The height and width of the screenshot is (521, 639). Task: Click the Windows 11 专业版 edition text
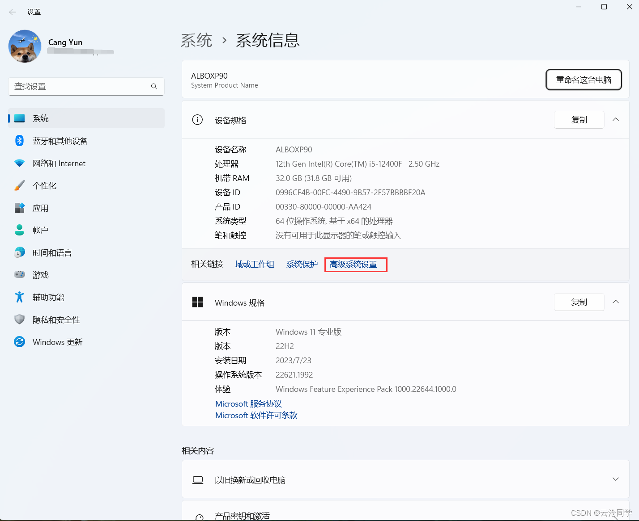point(309,332)
